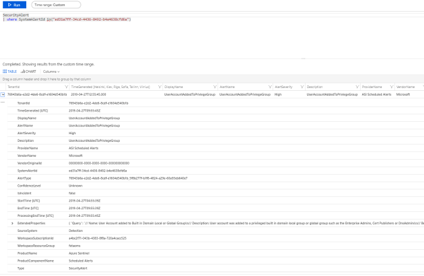Viewport: 424px width, 276px height.
Task: Select the ProductName value Azure Sentinel
Action: pyautogui.click(x=79, y=253)
